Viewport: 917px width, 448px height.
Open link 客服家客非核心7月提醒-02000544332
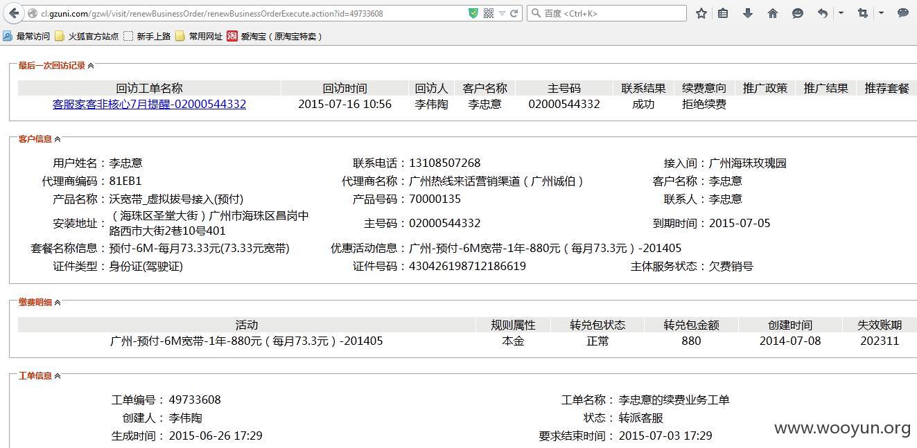point(149,104)
